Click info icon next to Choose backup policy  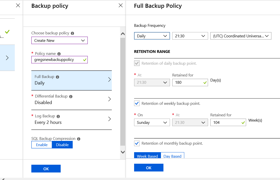(72, 33)
